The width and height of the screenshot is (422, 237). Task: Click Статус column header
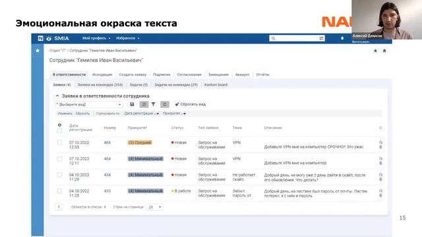[x=177, y=128]
